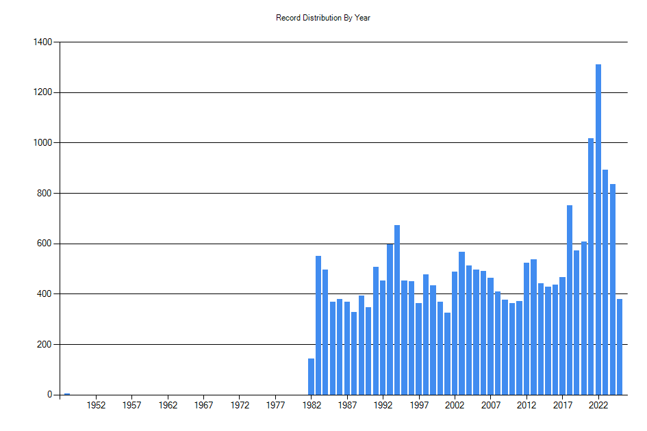Click y-axis value 600
Screen dimensions: 647x431
[45, 244]
